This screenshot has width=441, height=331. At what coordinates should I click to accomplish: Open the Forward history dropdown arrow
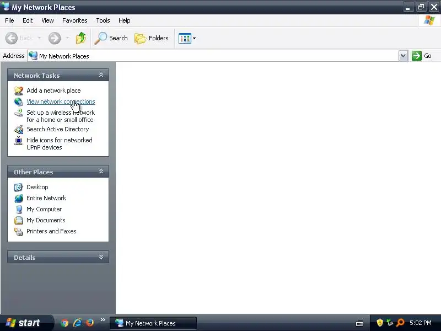click(67, 38)
